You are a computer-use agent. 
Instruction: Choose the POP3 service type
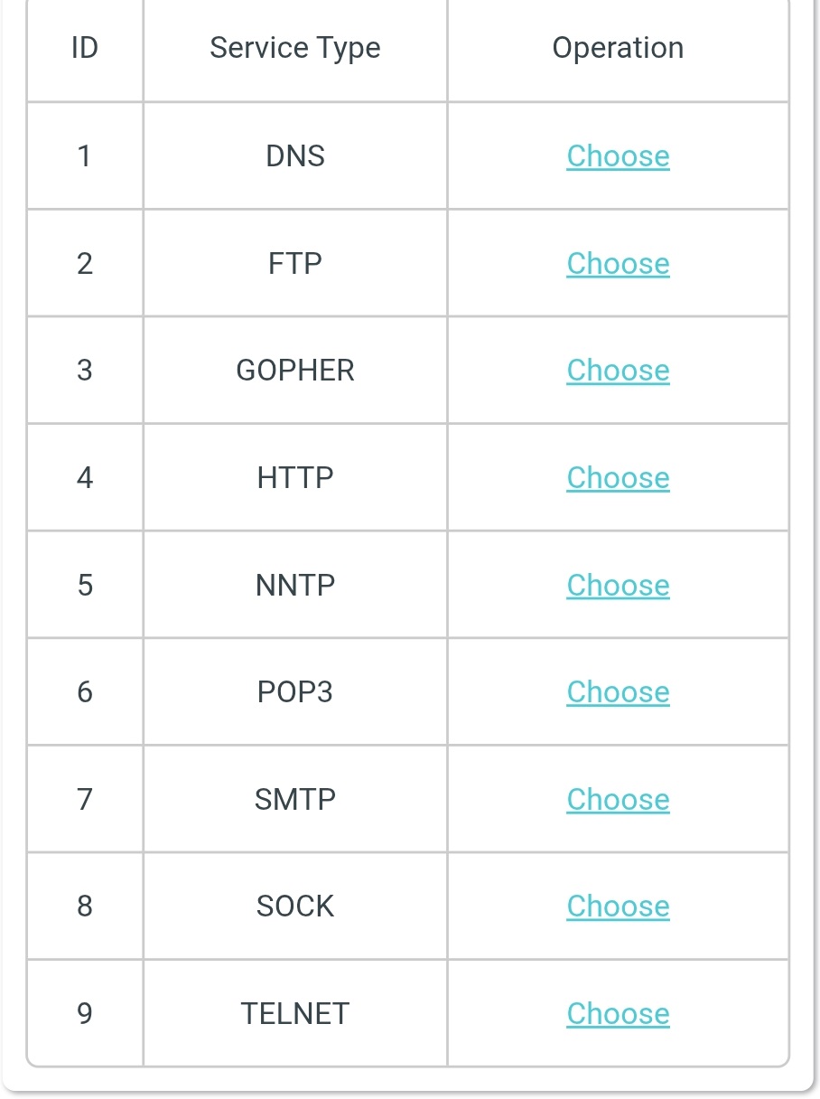[618, 691]
